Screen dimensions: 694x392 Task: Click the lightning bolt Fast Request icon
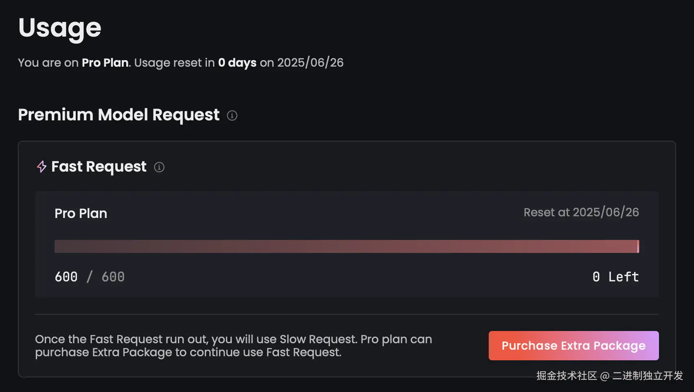[42, 166]
